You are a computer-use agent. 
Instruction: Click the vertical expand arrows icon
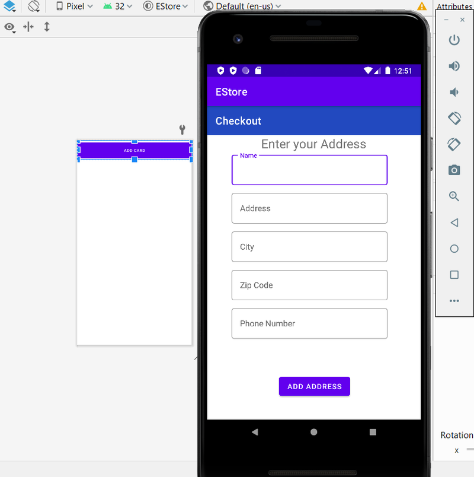46,27
